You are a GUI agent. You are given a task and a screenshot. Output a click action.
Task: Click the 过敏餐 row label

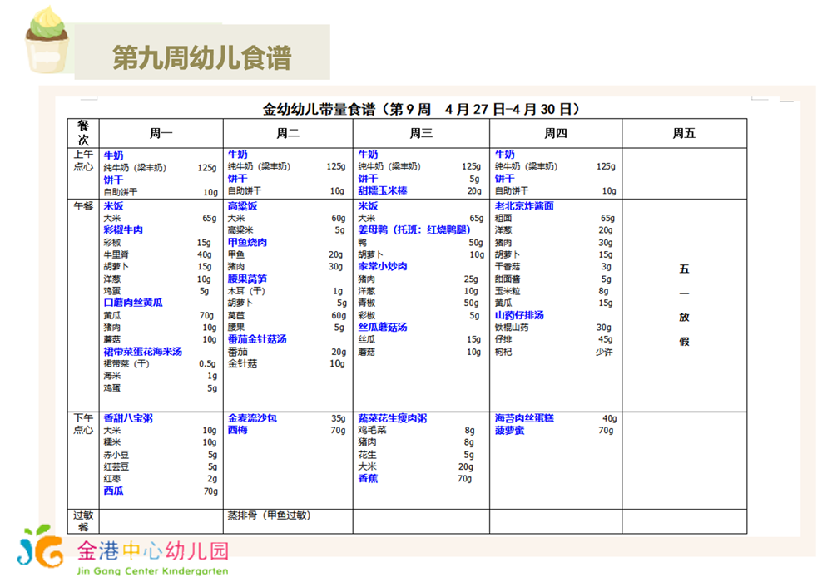click(83, 521)
